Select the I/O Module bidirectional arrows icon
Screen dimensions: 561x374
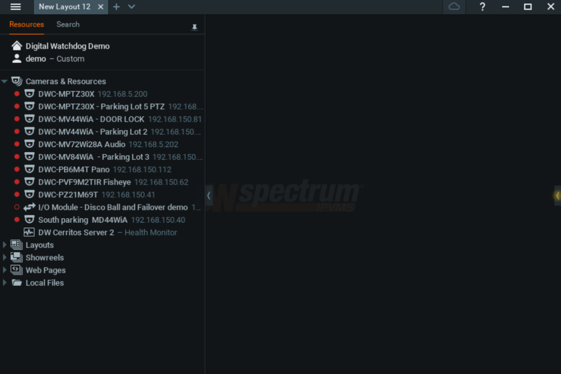click(29, 207)
